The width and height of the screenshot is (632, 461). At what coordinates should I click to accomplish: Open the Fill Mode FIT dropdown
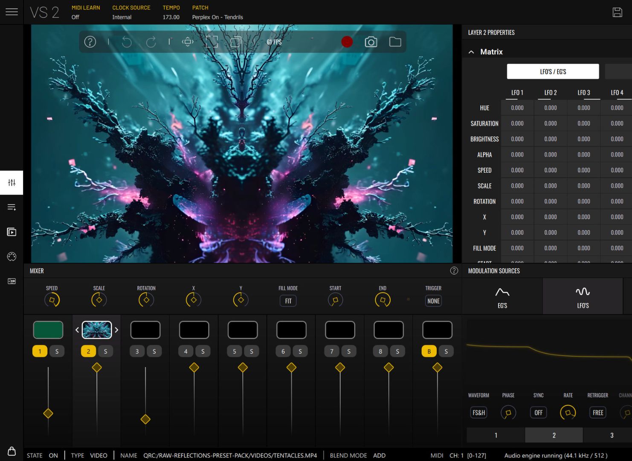tap(288, 301)
